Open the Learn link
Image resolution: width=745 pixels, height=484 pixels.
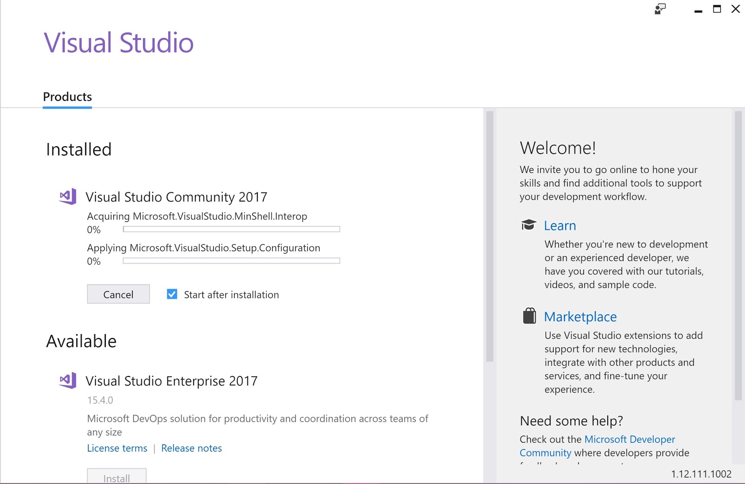[560, 225]
